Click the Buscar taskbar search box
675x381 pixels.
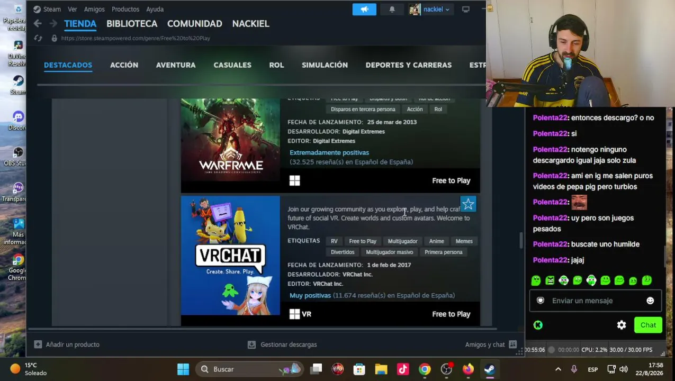tap(249, 369)
